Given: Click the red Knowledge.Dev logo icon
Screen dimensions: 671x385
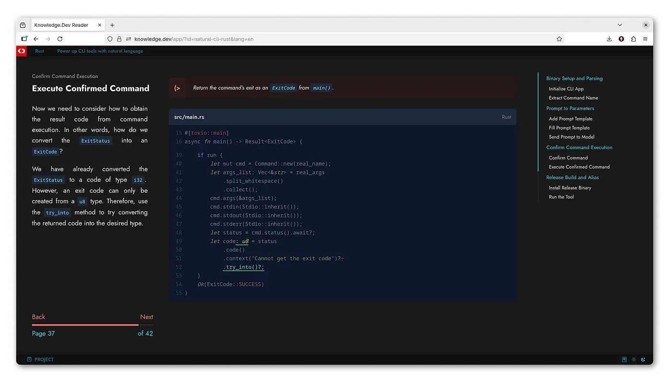Looking at the screenshot, I should tap(21, 51).
